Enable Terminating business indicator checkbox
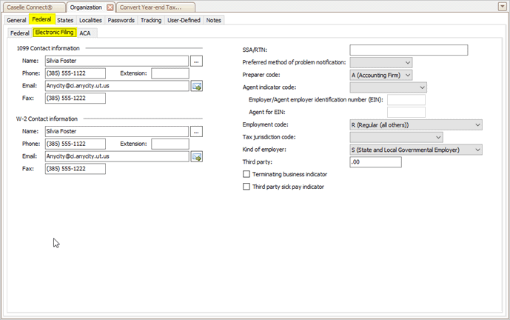Screen dimensions: 510x320 tap(247, 174)
